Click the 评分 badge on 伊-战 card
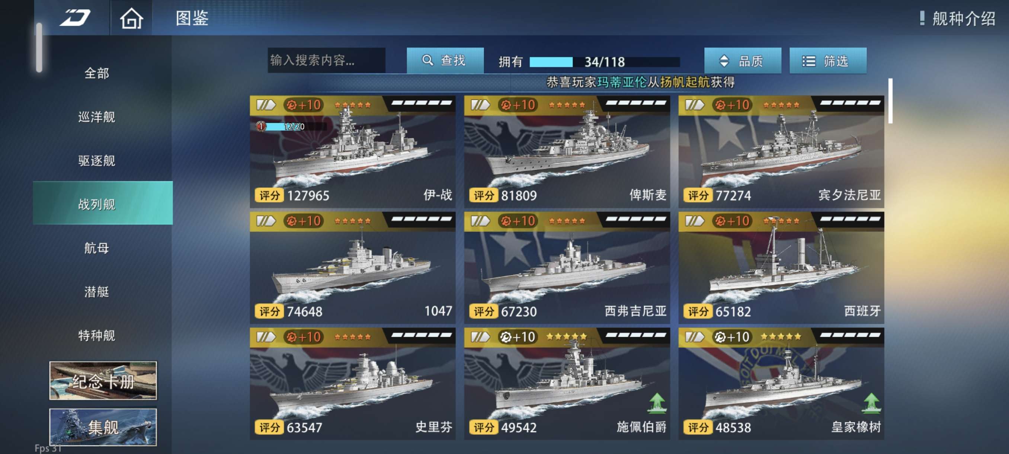1009x454 pixels. tap(269, 195)
